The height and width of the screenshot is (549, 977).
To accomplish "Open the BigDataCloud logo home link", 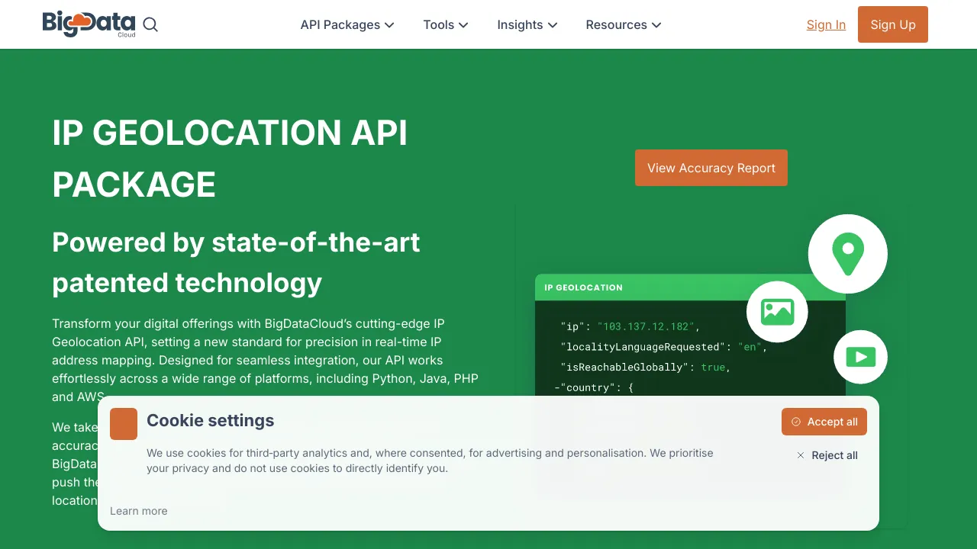I will (x=89, y=24).
